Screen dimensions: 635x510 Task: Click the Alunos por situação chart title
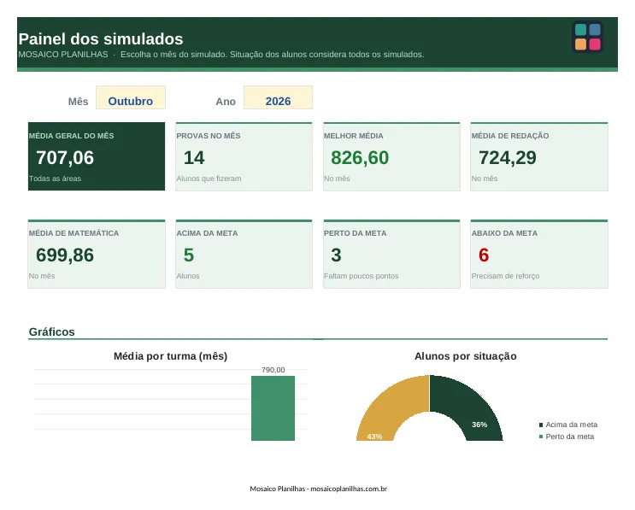pos(465,356)
